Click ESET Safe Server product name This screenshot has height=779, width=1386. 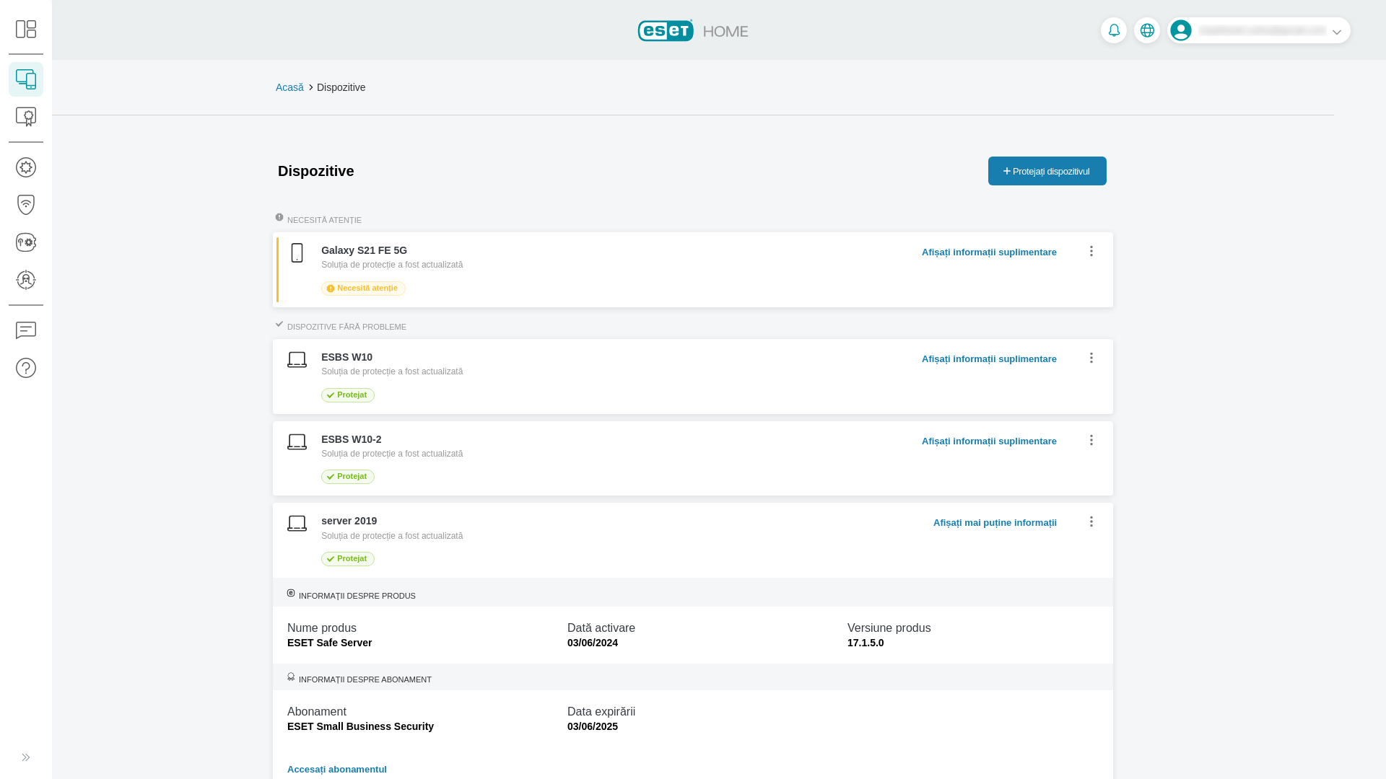[x=329, y=643]
